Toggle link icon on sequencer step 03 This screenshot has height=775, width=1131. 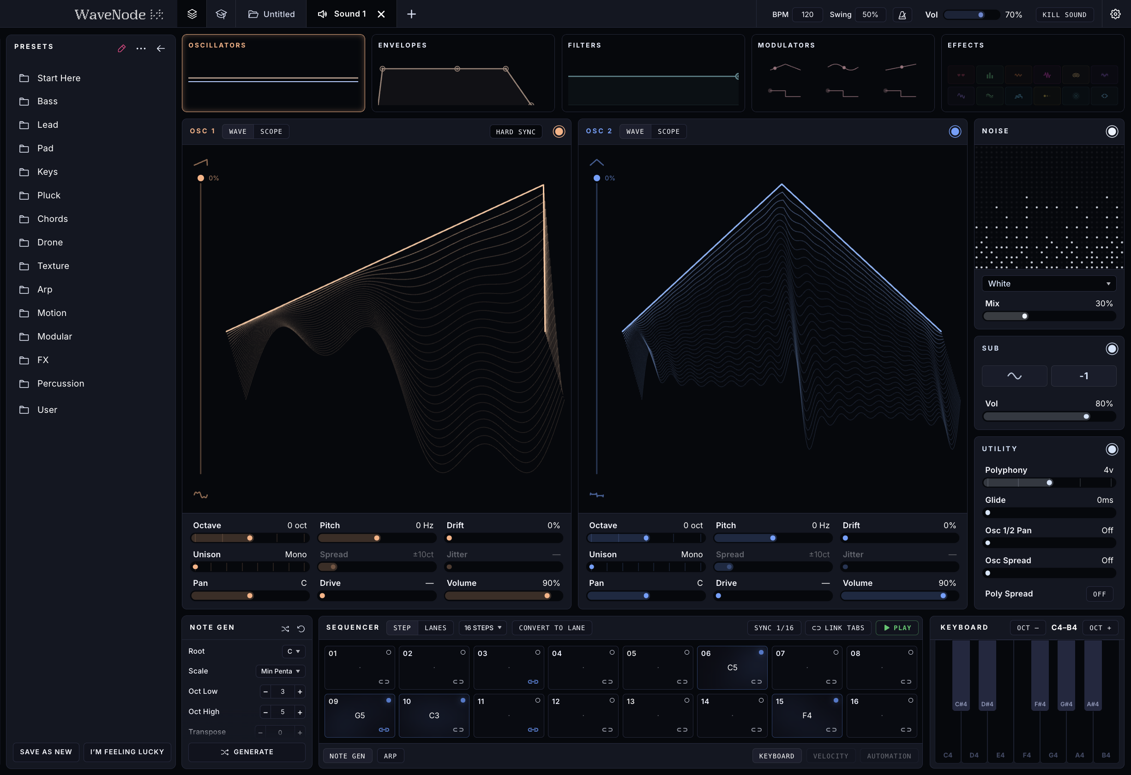(533, 682)
